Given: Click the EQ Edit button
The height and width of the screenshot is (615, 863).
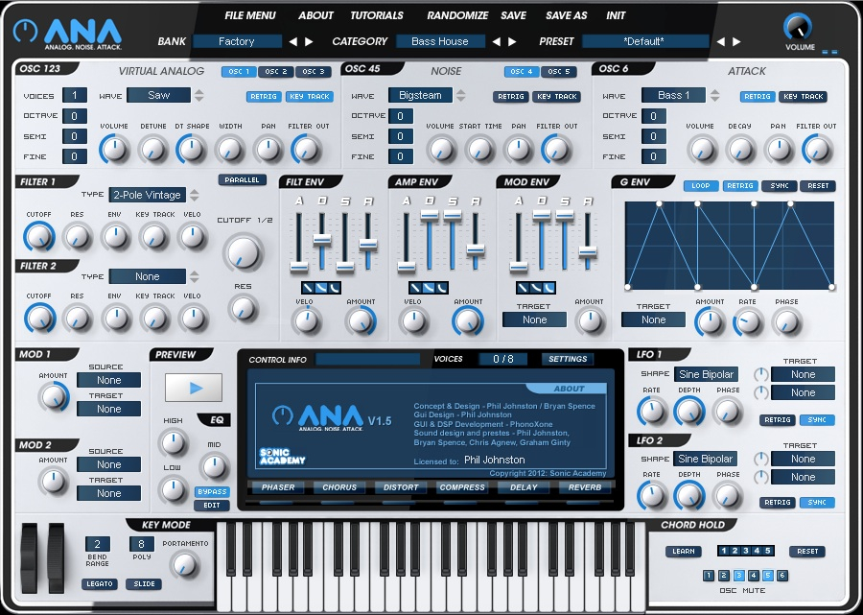Looking at the screenshot, I should tap(212, 506).
